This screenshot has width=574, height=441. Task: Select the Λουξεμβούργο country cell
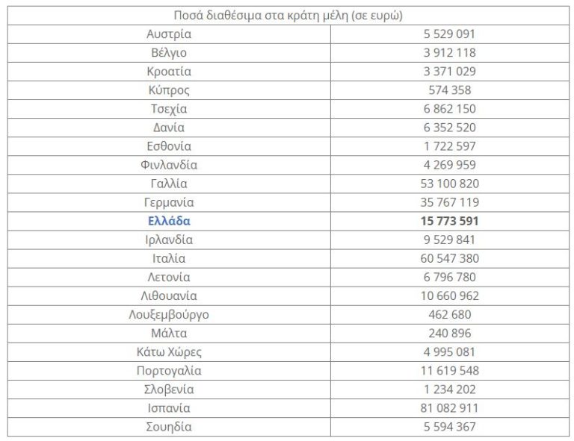169,315
